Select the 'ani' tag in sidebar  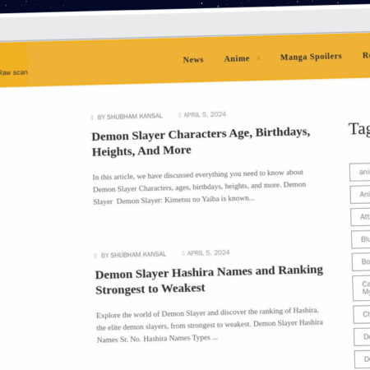(x=360, y=172)
